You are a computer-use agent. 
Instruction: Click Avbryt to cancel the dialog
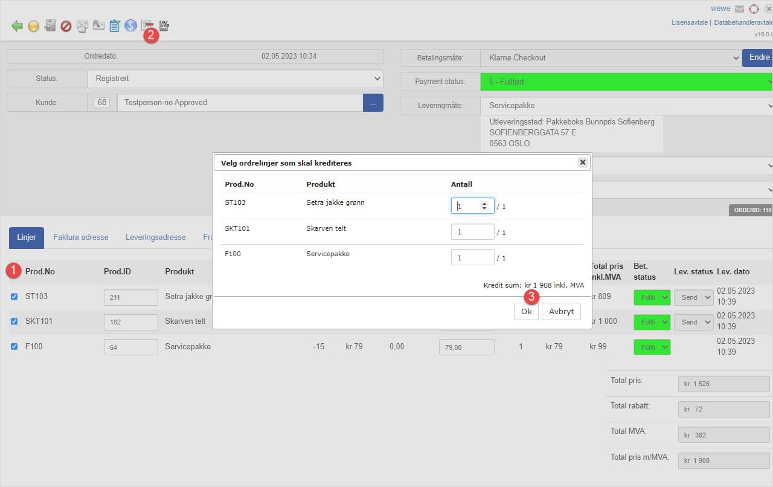(x=561, y=311)
